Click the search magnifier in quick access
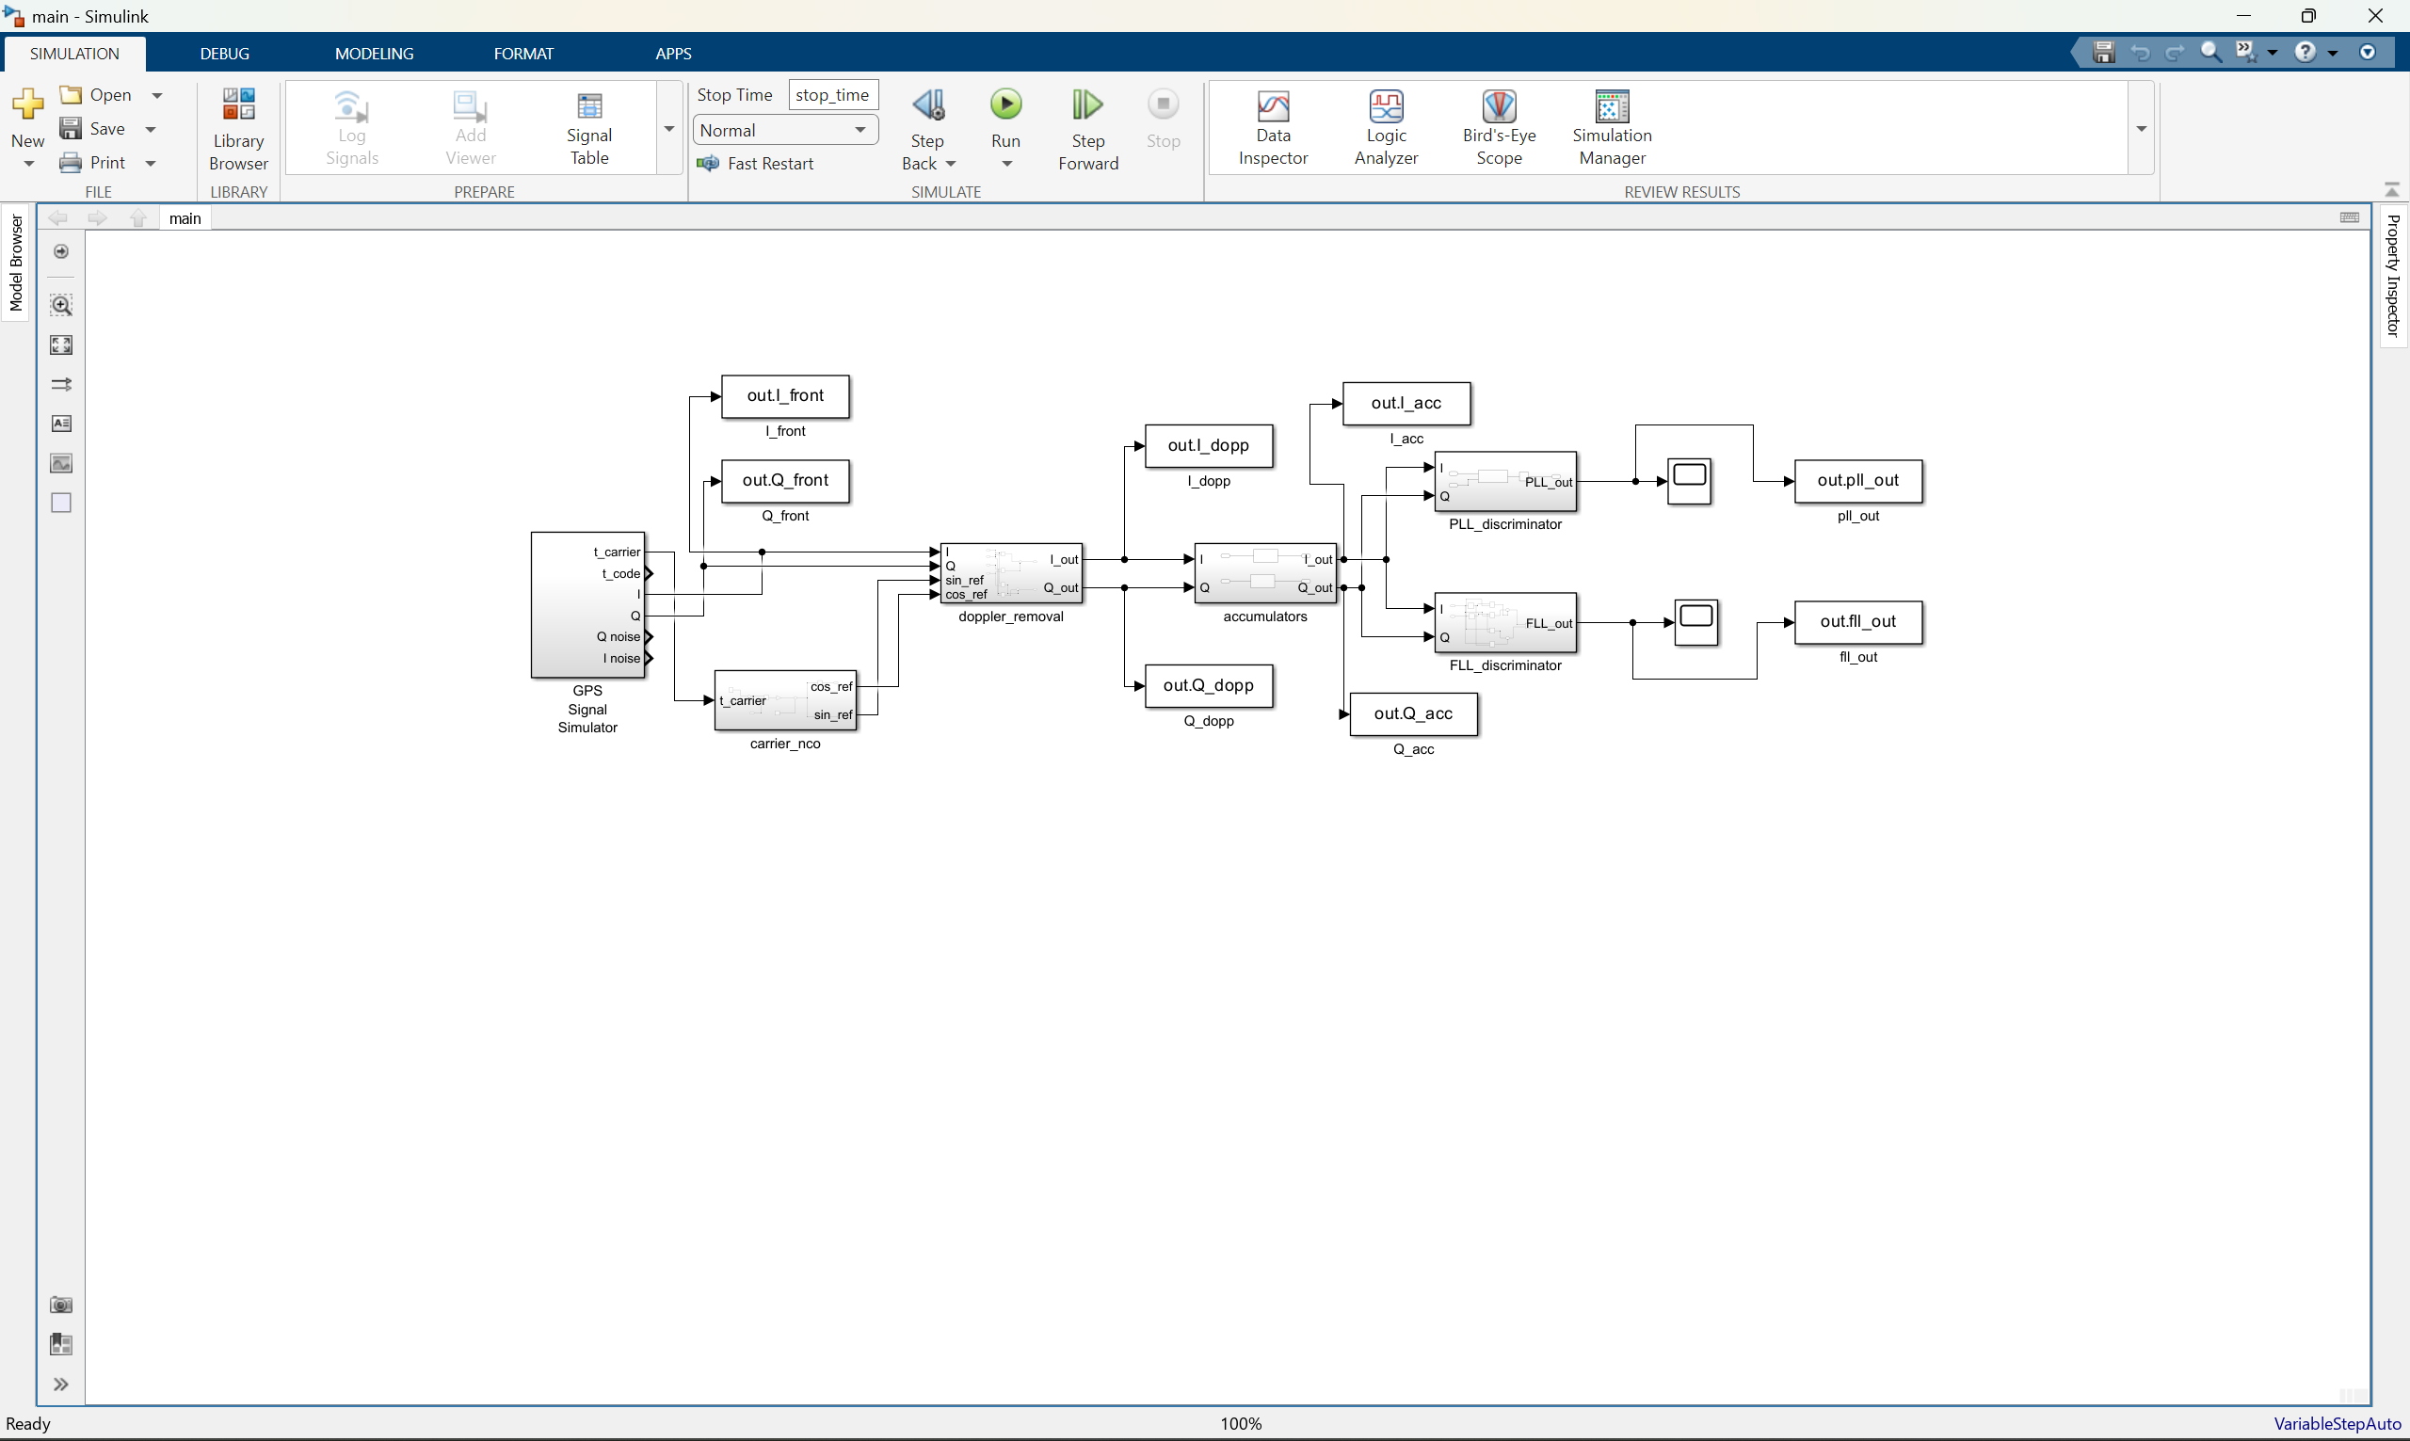Image resolution: width=2410 pixels, height=1441 pixels. 2211,53
